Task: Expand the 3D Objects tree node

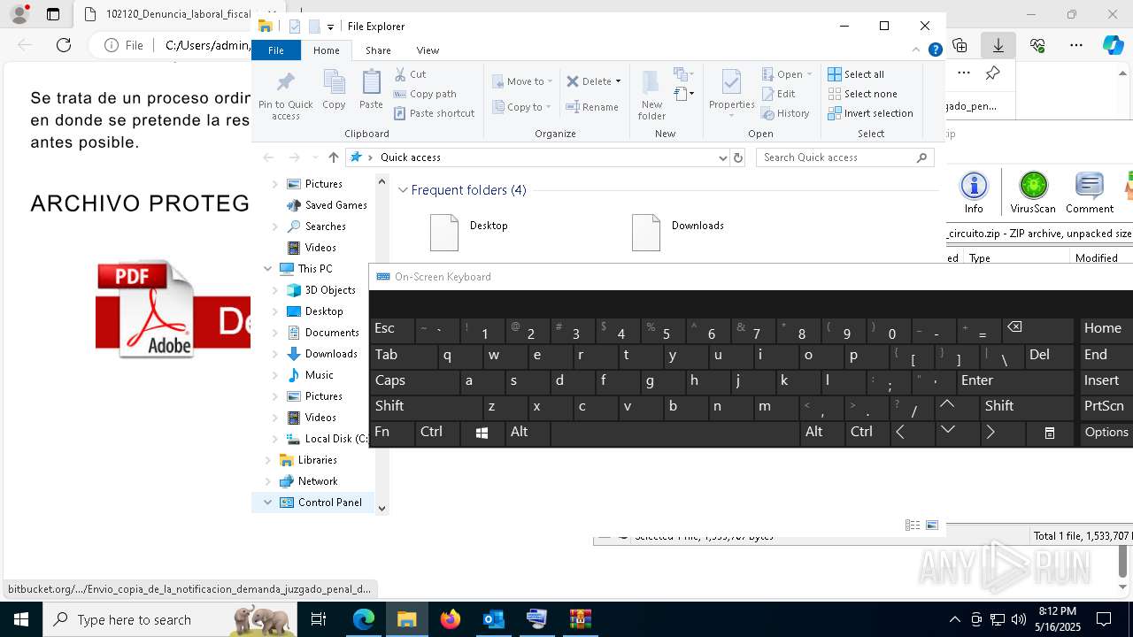Action: click(x=275, y=290)
